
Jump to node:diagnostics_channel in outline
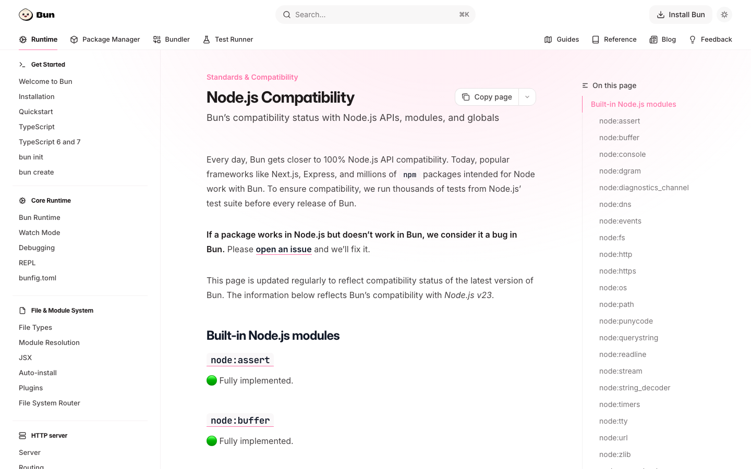[x=644, y=188]
